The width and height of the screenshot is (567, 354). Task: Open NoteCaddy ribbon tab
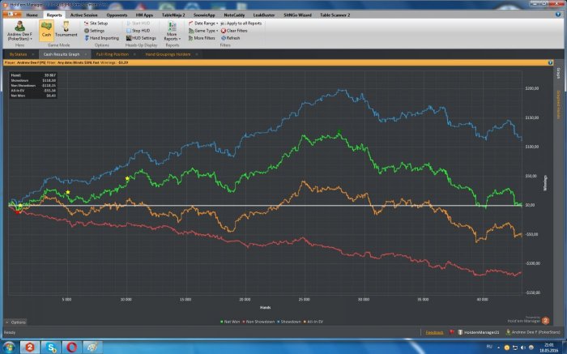[234, 15]
